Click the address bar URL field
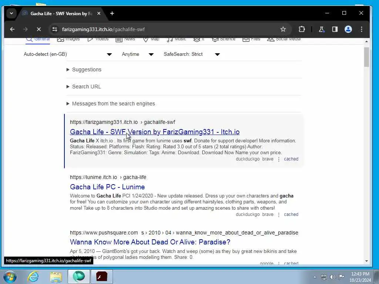Viewport: 379px width, 284px height. click(169, 29)
